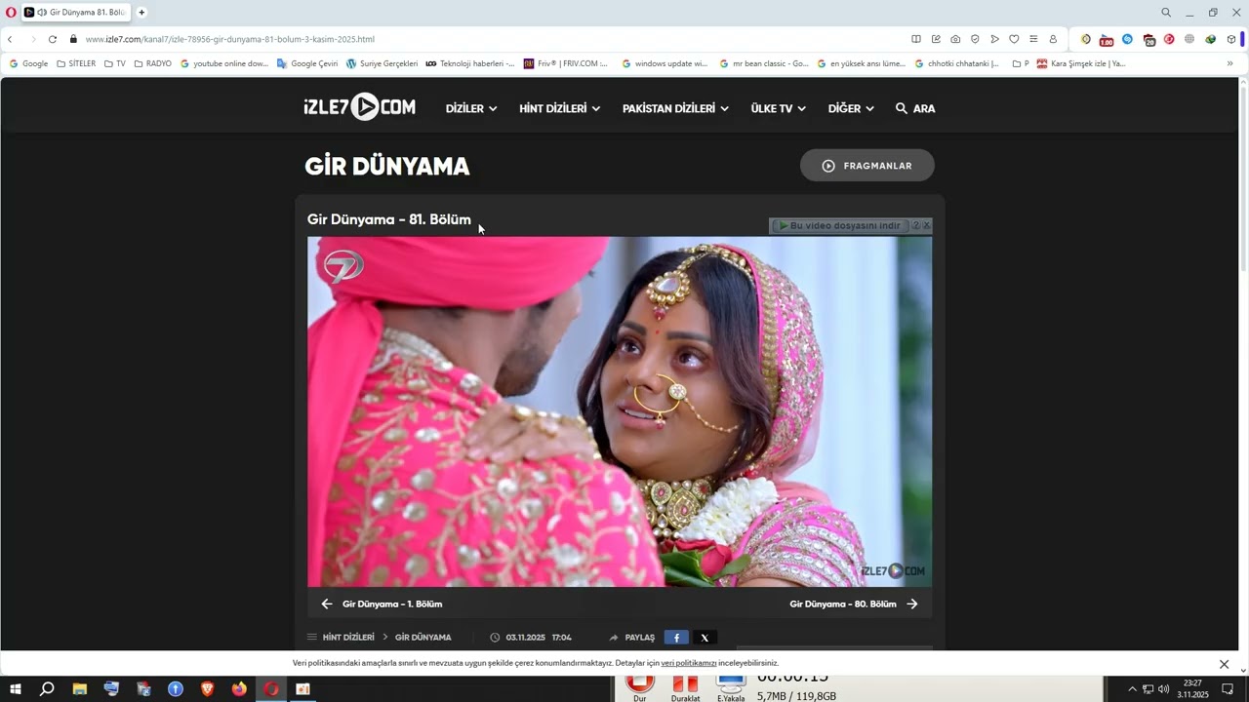This screenshot has height=702, width=1249.
Task: Go to Gir Dünyama - 1. Bölüm
Action: click(x=382, y=604)
